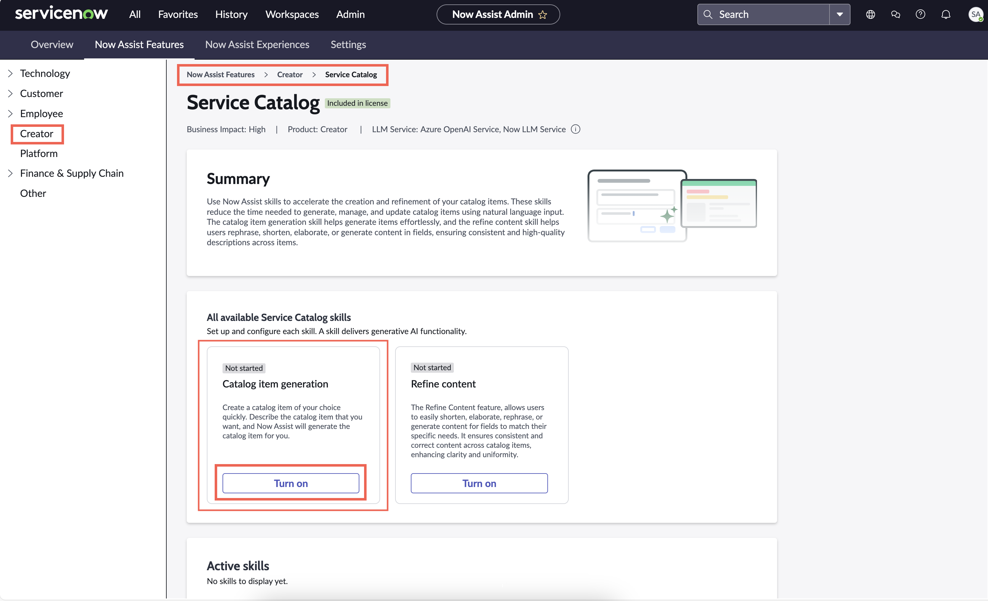Select Creator in the sidebar

click(x=36, y=133)
